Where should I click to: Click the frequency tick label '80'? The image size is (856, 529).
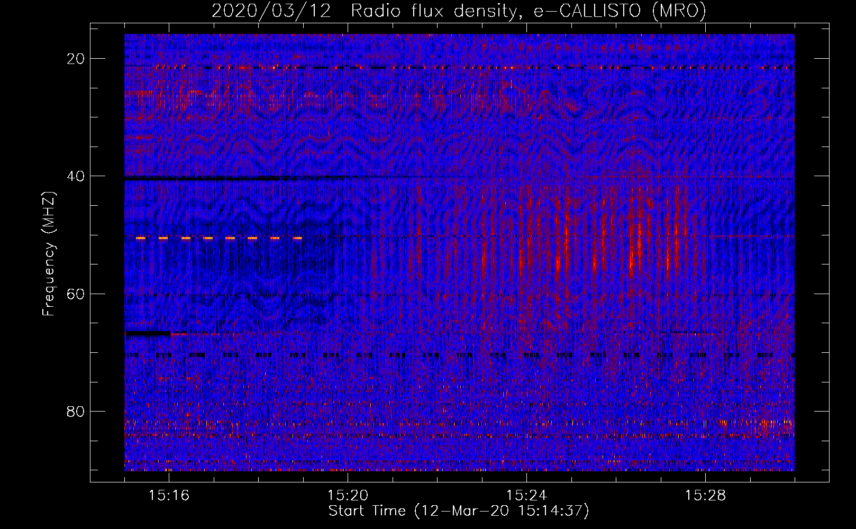click(x=76, y=411)
